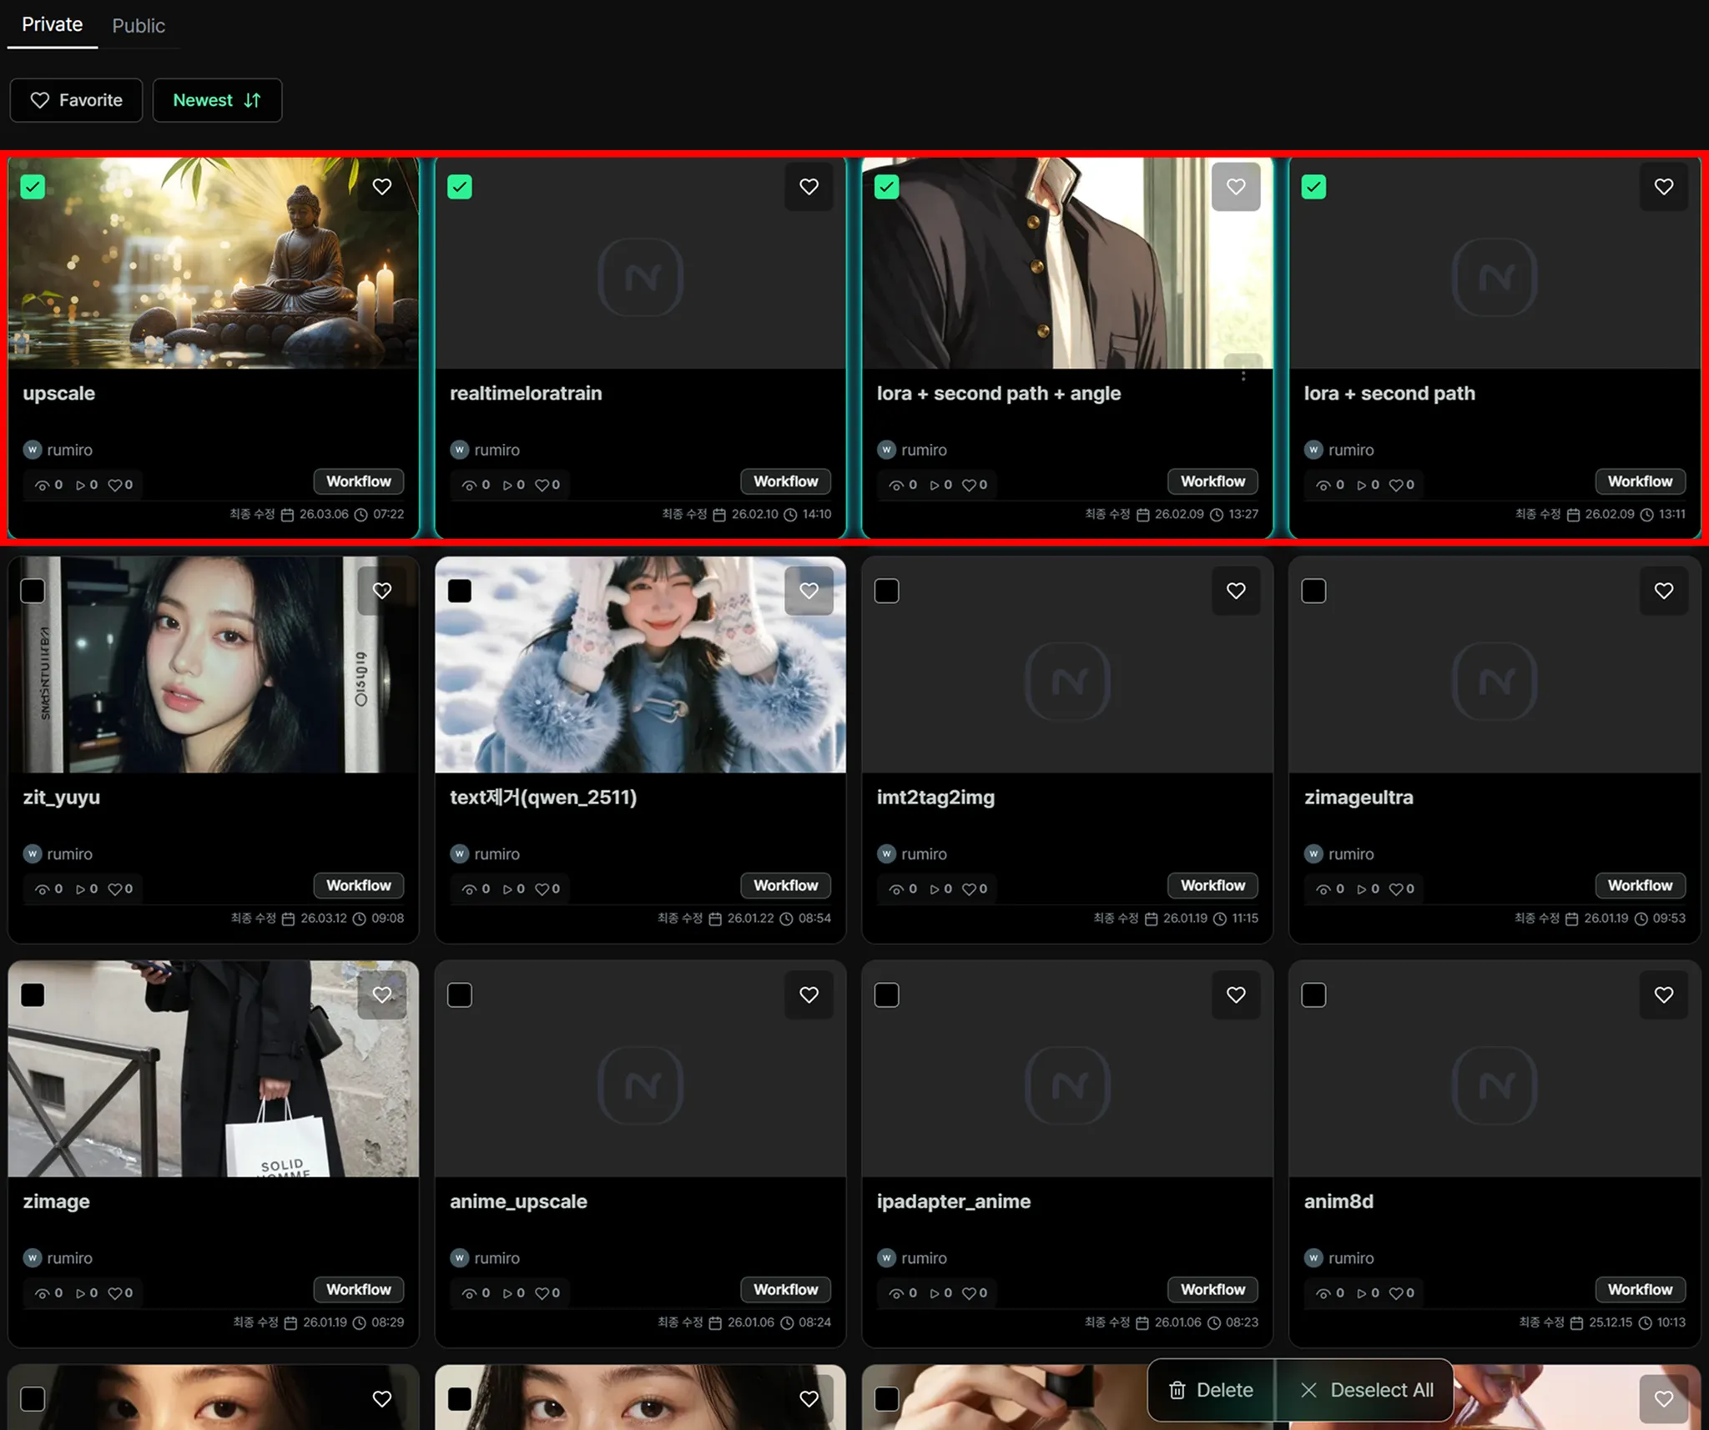Click the zimageultra title text
This screenshot has height=1430, width=1709.
1359,798
